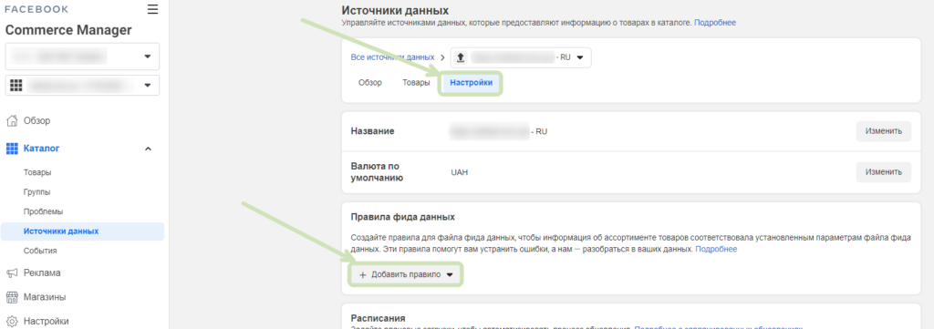The image size is (934, 329).
Task: Expand the Добавить правило dropdown arrow
Action: [x=450, y=274]
